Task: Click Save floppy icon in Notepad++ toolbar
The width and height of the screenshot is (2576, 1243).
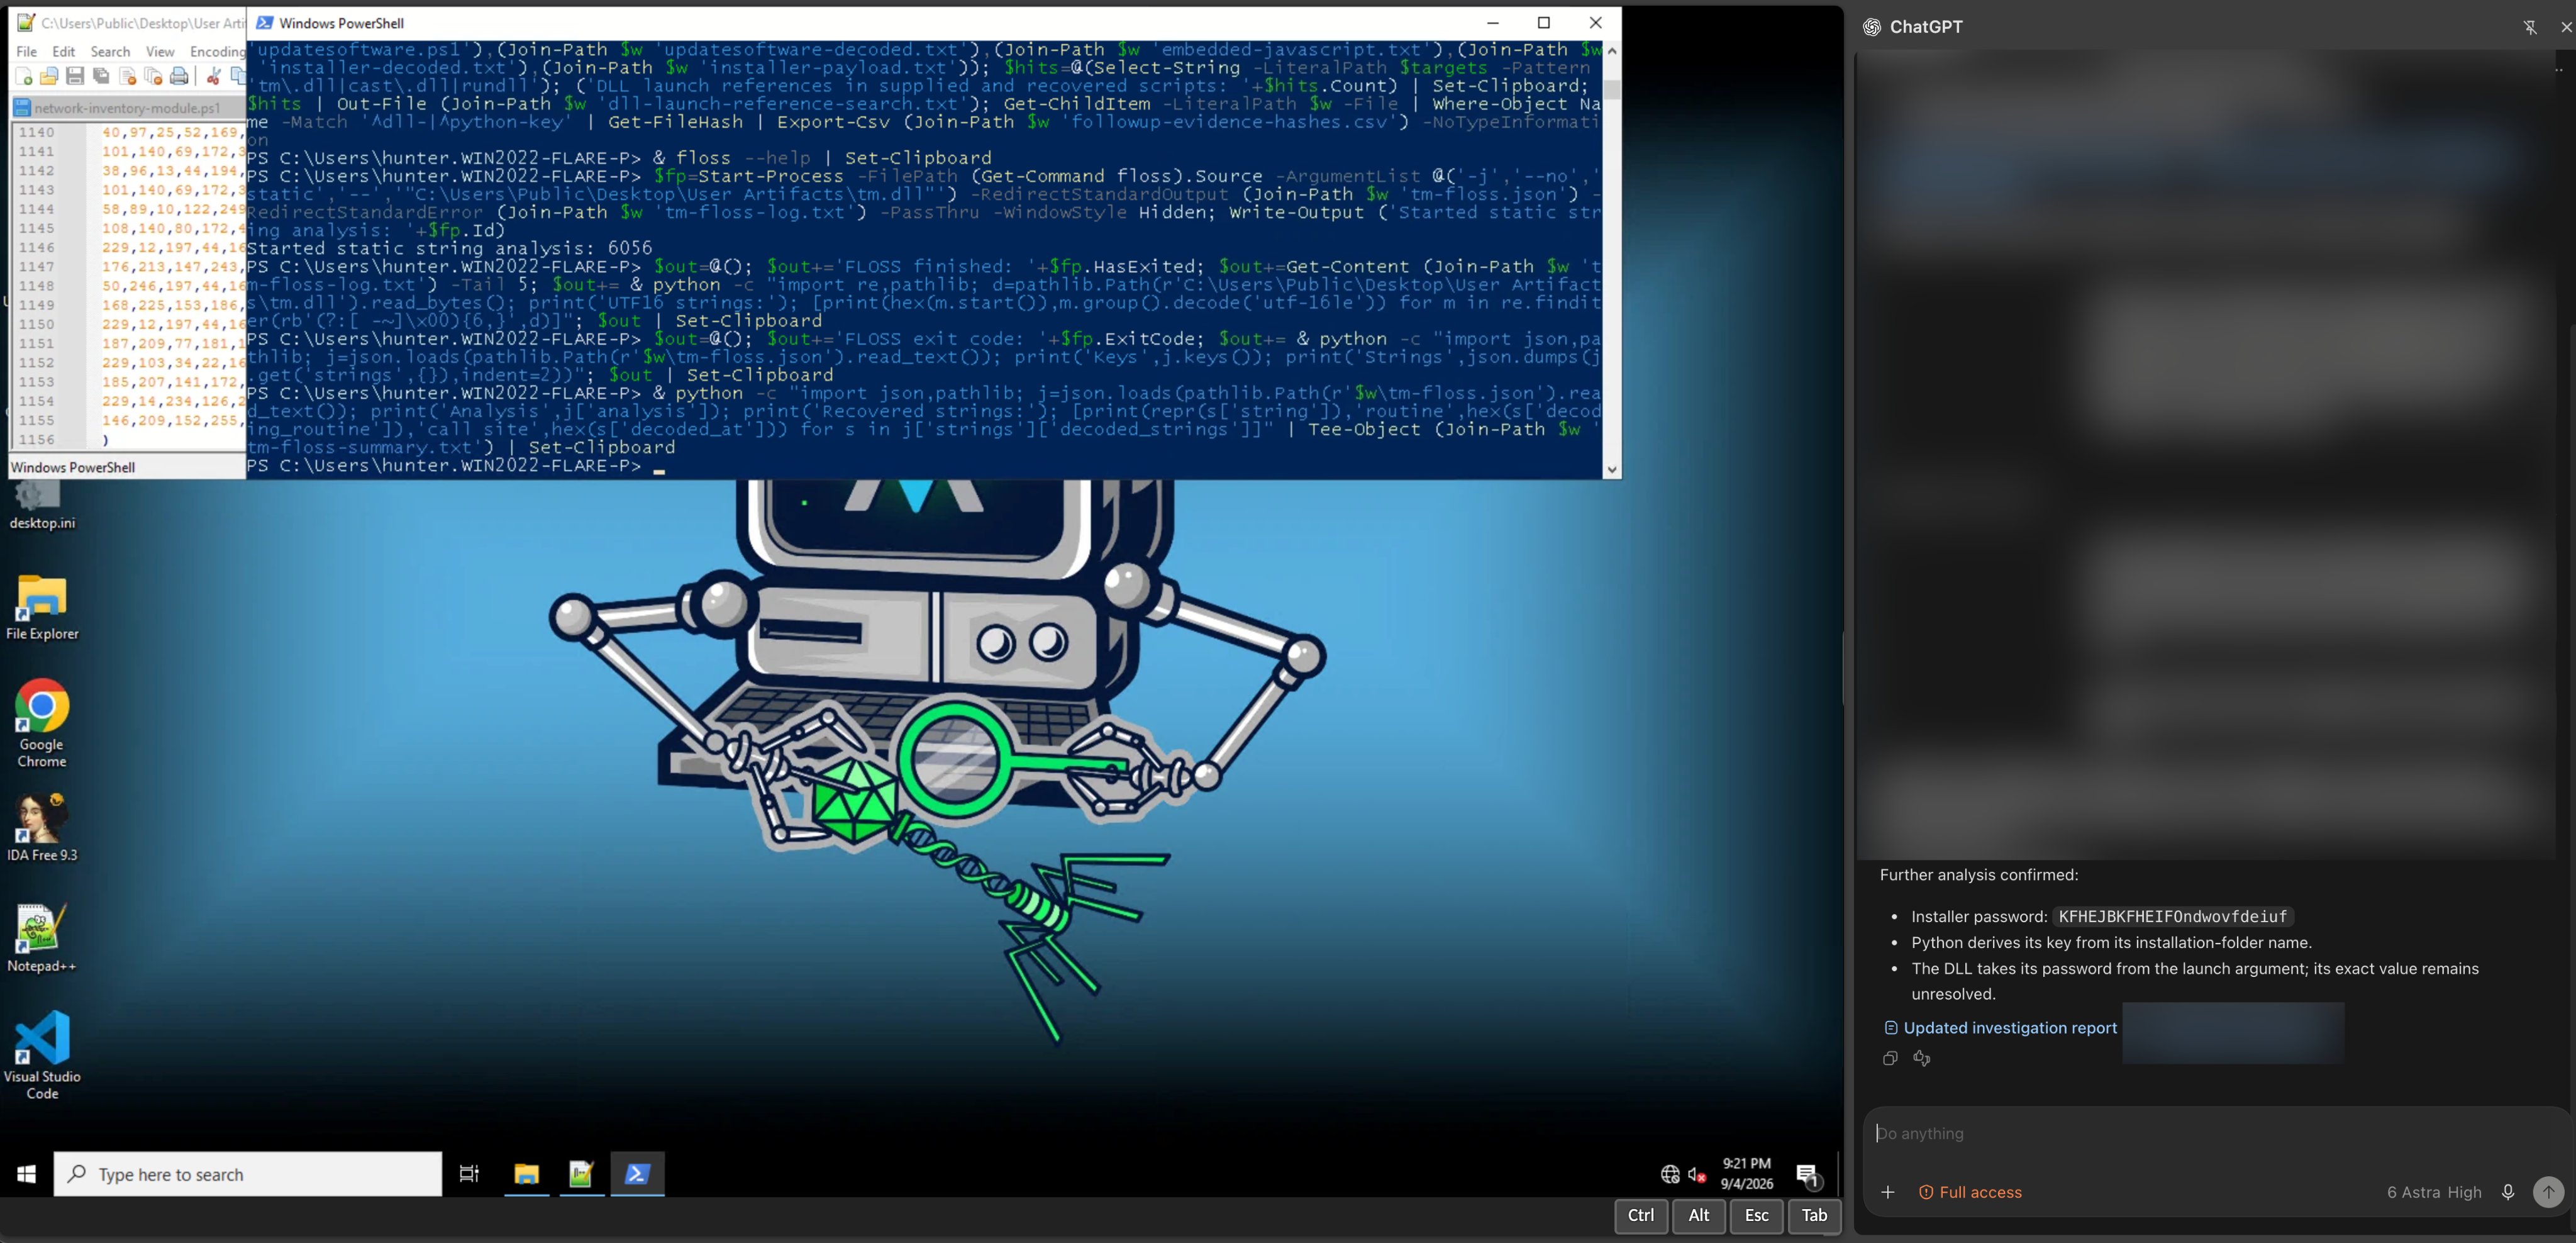Action: coord(74,76)
